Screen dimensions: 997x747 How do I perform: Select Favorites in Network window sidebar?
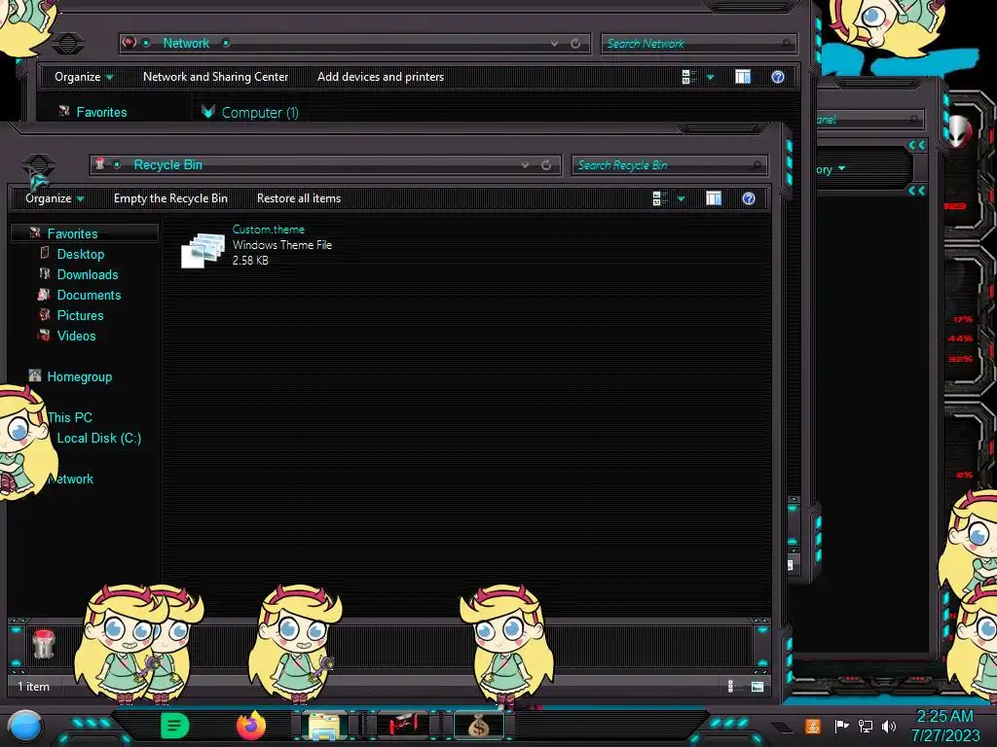point(101,113)
